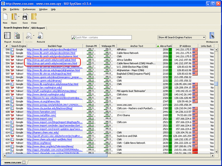Expand the Update button dropdown arrow

(x=34, y=35)
